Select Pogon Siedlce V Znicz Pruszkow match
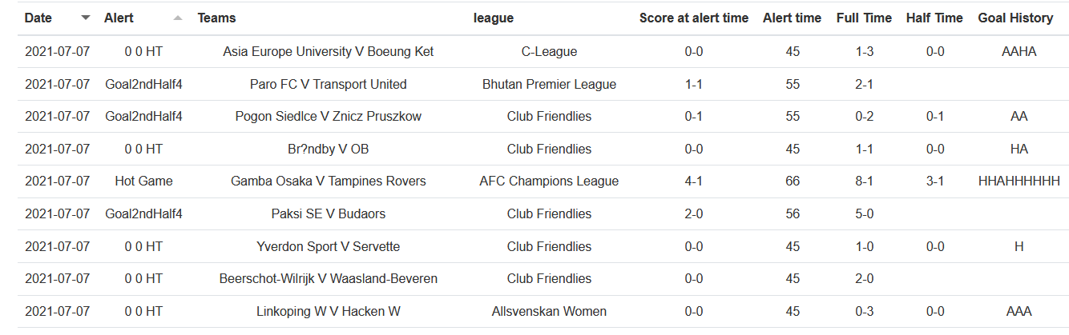1069x335 pixels. point(329,117)
